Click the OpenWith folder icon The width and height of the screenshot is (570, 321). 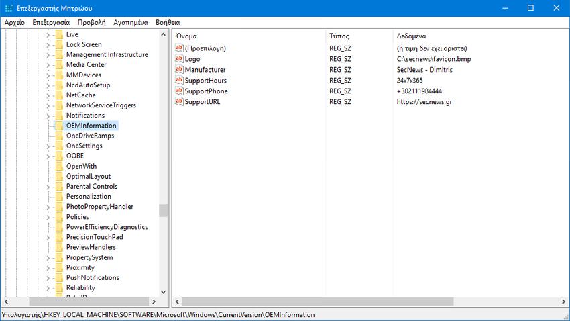59,166
